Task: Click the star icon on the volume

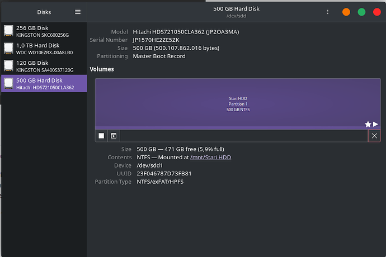Action: click(x=368, y=124)
